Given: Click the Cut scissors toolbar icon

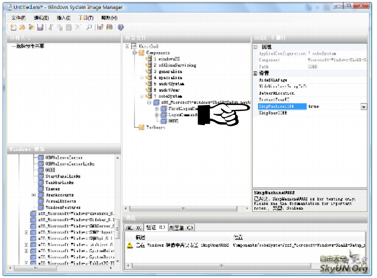Looking at the screenshot, I should (51, 27).
